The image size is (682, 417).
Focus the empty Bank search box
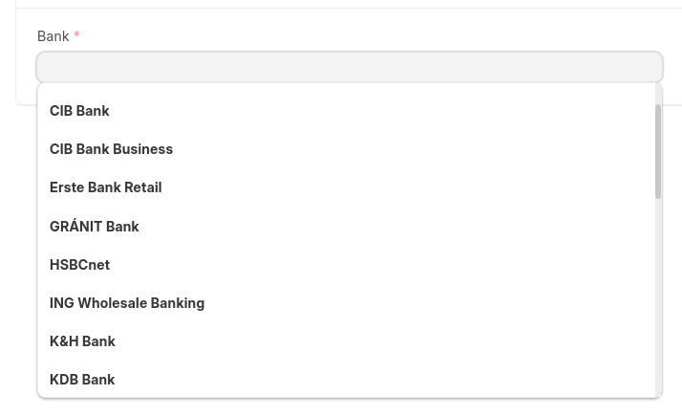349,67
